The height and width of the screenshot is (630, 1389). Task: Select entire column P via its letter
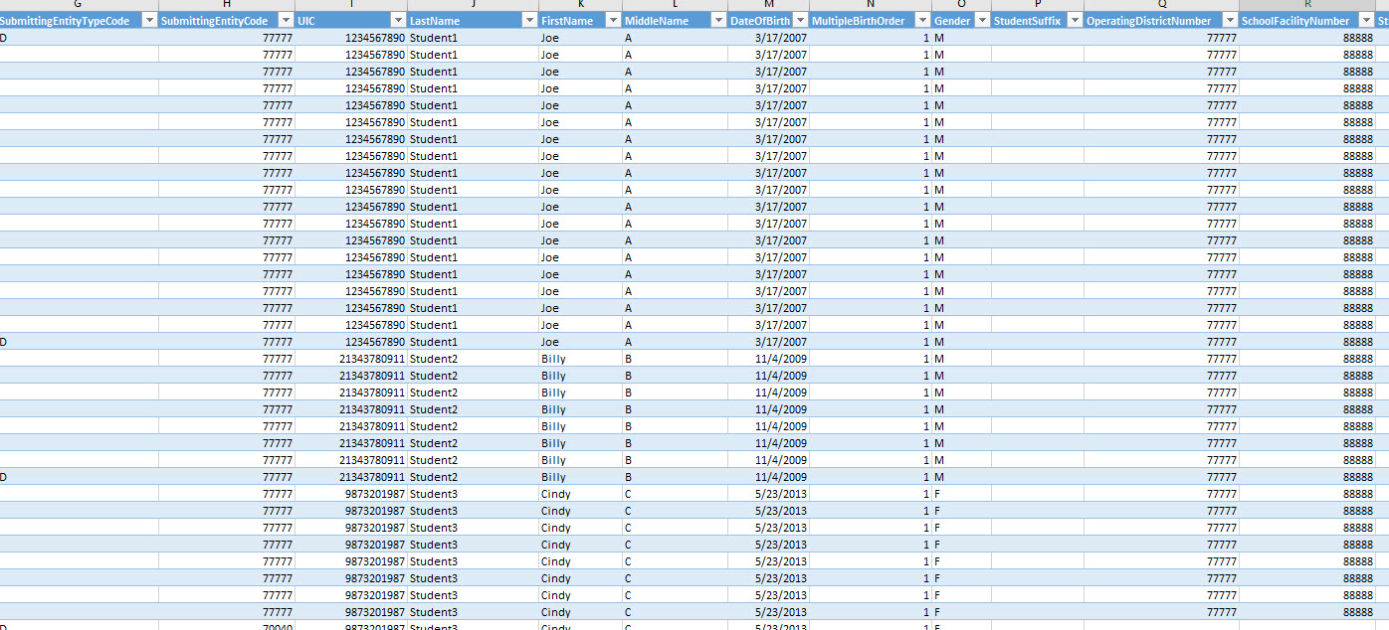coord(1038,5)
